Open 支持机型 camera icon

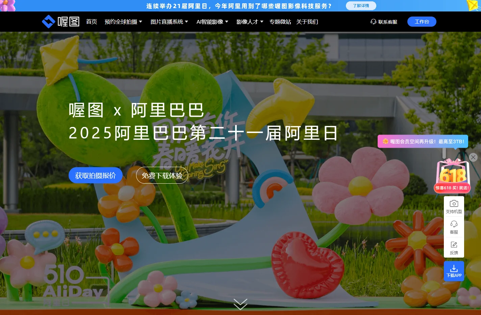[x=454, y=207]
